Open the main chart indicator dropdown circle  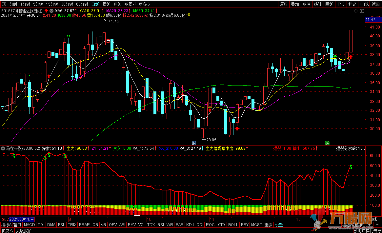52,11
